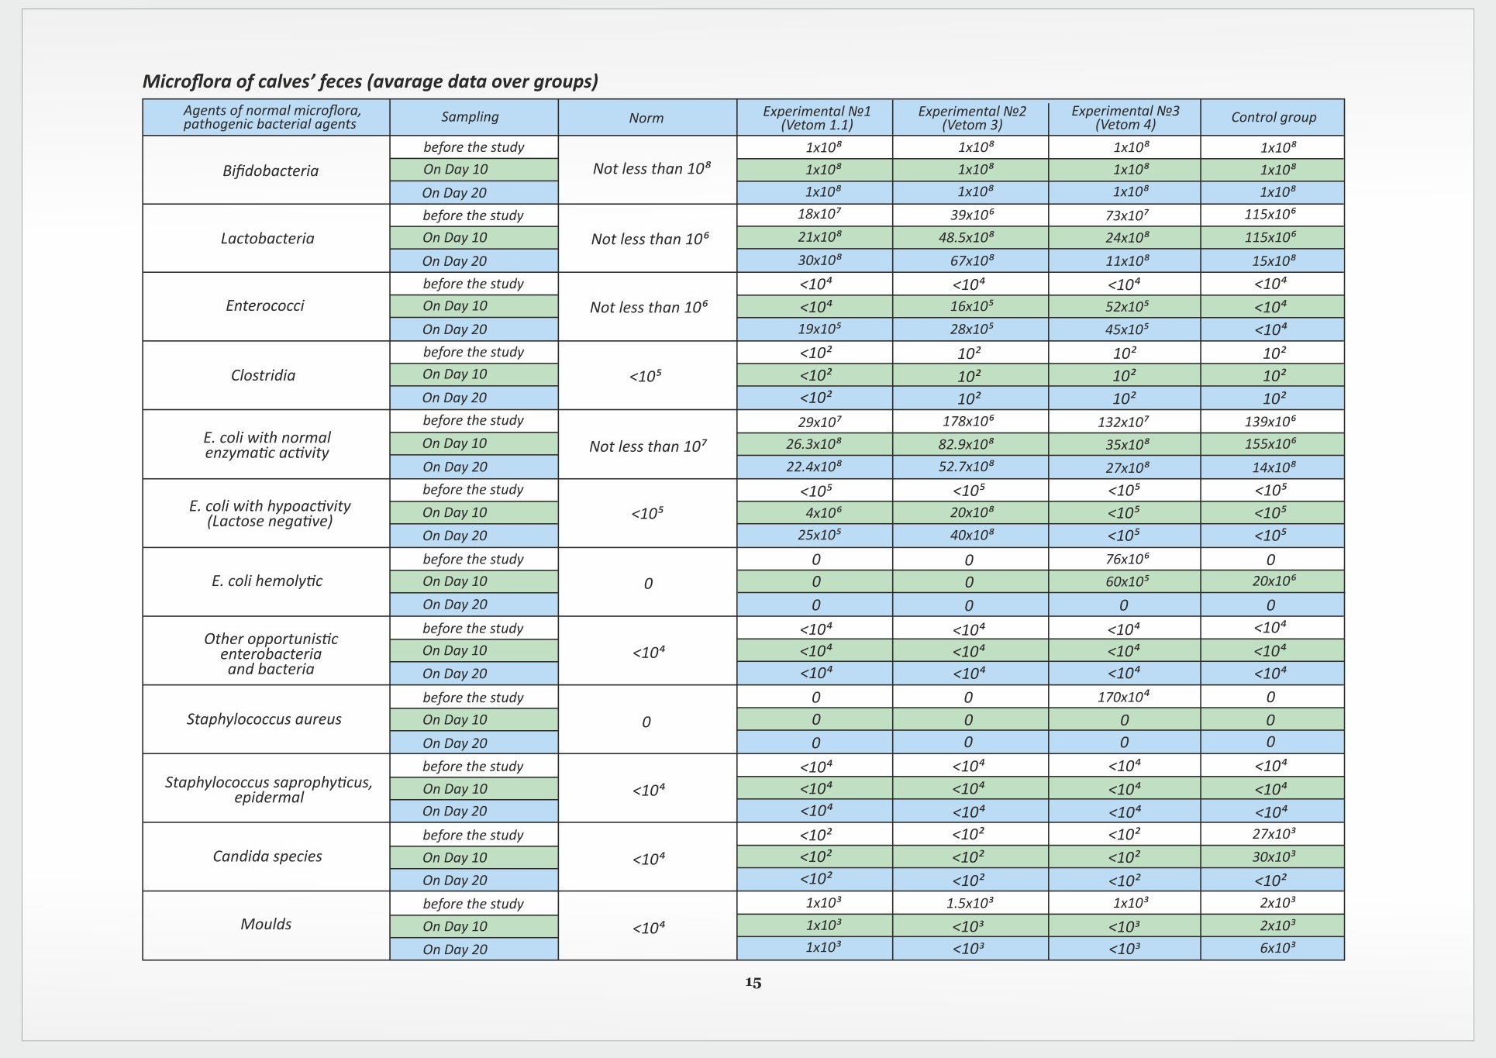Click the Control group column header
The width and height of the screenshot is (1496, 1058).
point(1274,117)
